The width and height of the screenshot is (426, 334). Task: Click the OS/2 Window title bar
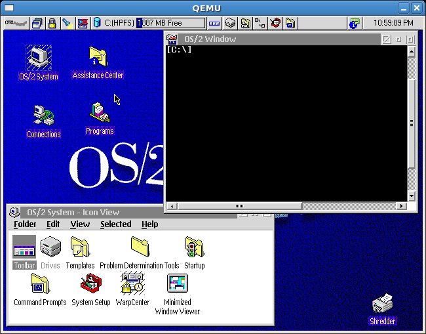[279, 39]
